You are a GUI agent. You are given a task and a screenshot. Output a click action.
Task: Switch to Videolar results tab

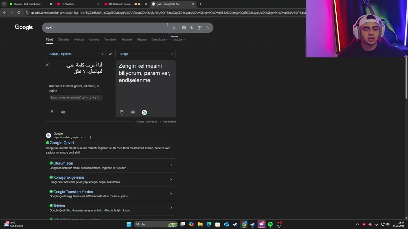tap(79, 40)
